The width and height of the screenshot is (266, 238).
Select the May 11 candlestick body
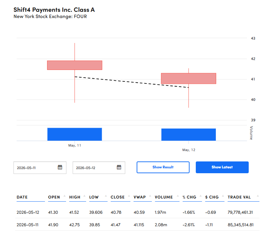(x=75, y=65)
